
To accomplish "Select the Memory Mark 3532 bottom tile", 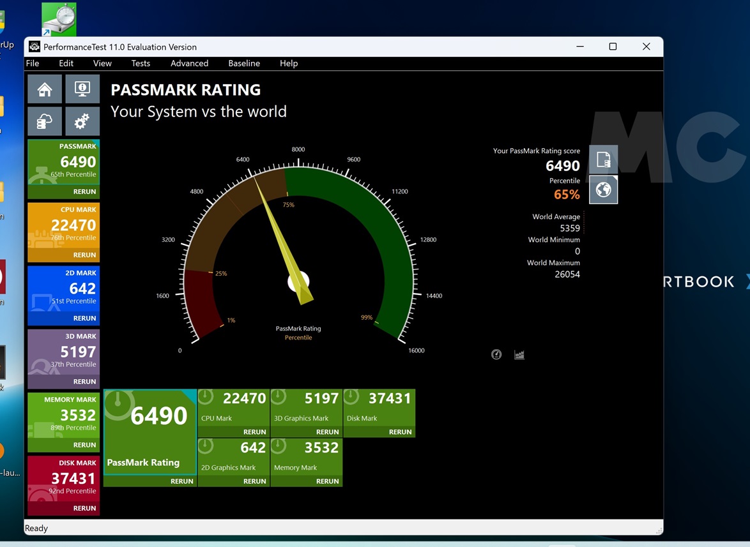I will pos(307,456).
